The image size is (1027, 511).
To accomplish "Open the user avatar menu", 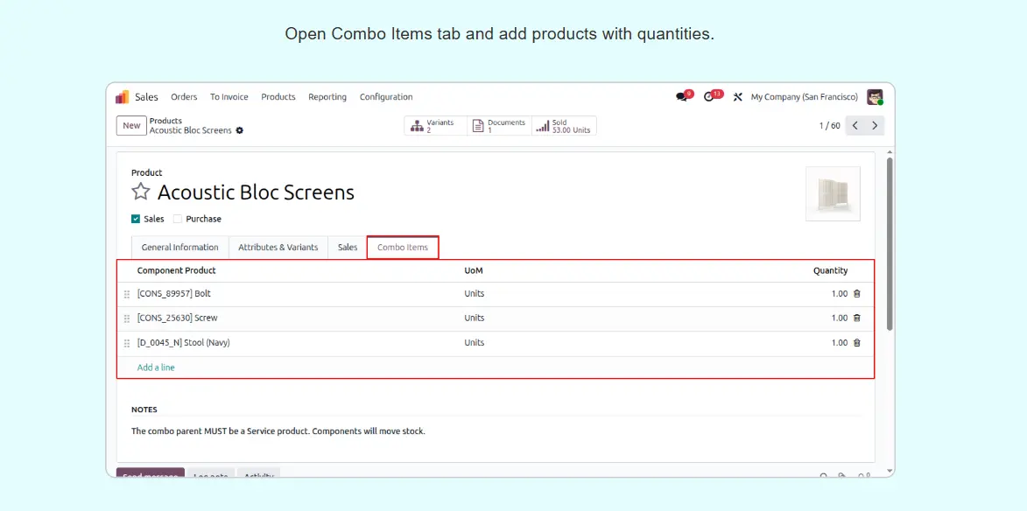I will coord(875,97).
